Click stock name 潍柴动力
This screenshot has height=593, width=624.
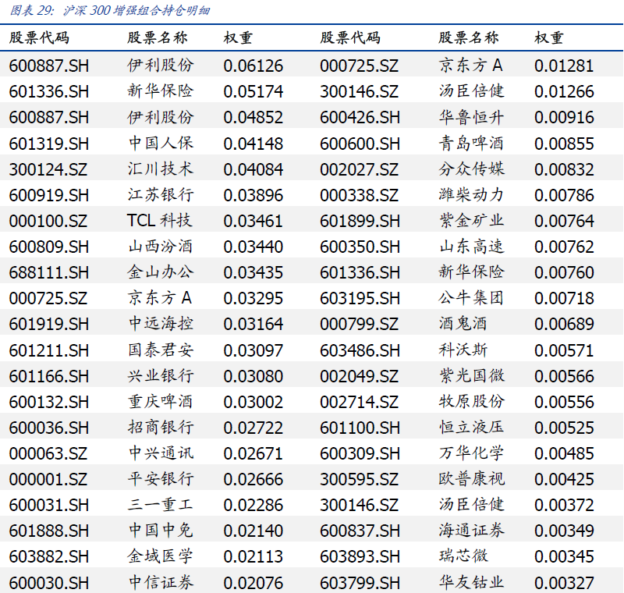[472, 194]
